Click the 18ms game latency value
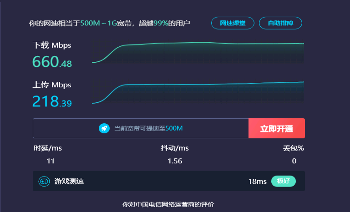This screenshot has width=350, height=212. [x=257, y=182]
